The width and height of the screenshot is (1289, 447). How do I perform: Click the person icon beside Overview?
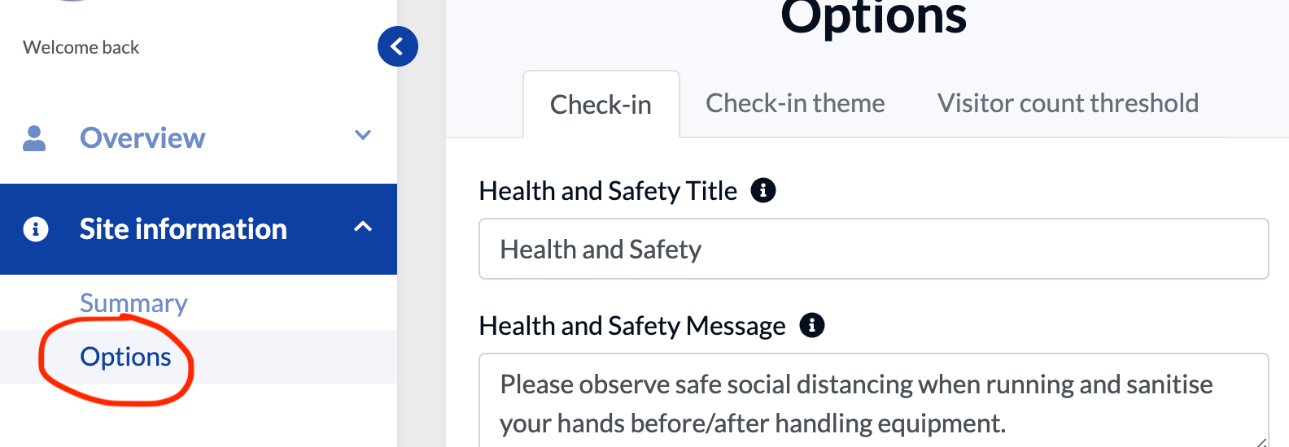pos(34,138)
